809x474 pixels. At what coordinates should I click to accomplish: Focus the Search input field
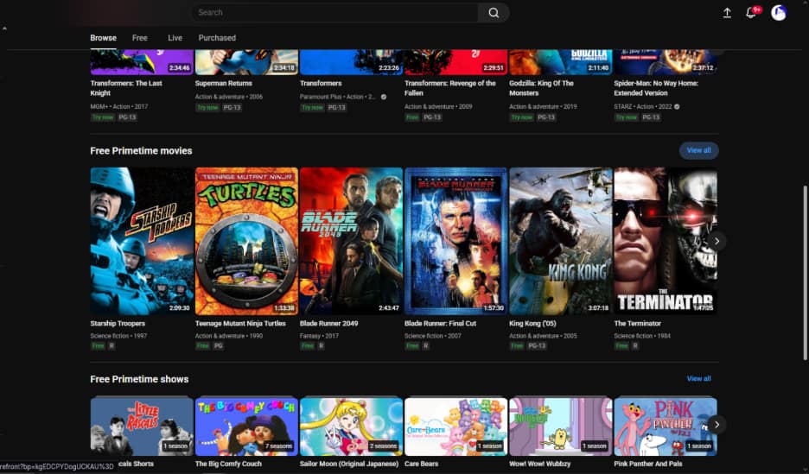(x=335, y=12)
